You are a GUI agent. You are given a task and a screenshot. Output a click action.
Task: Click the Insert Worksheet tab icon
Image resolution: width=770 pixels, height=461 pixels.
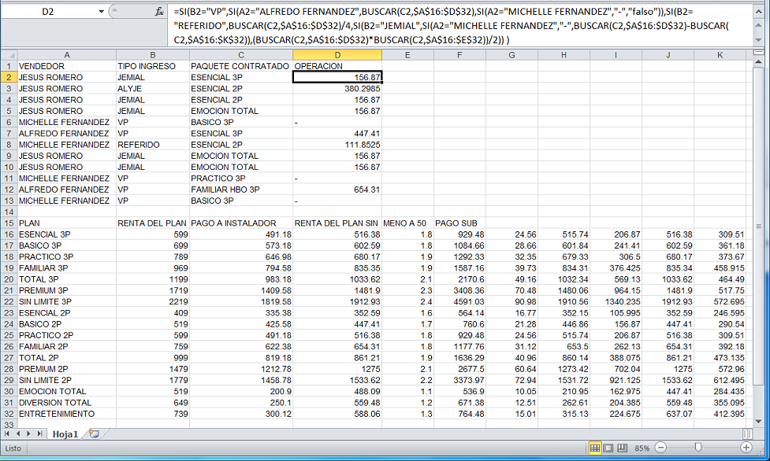click(x=94, y=434)
